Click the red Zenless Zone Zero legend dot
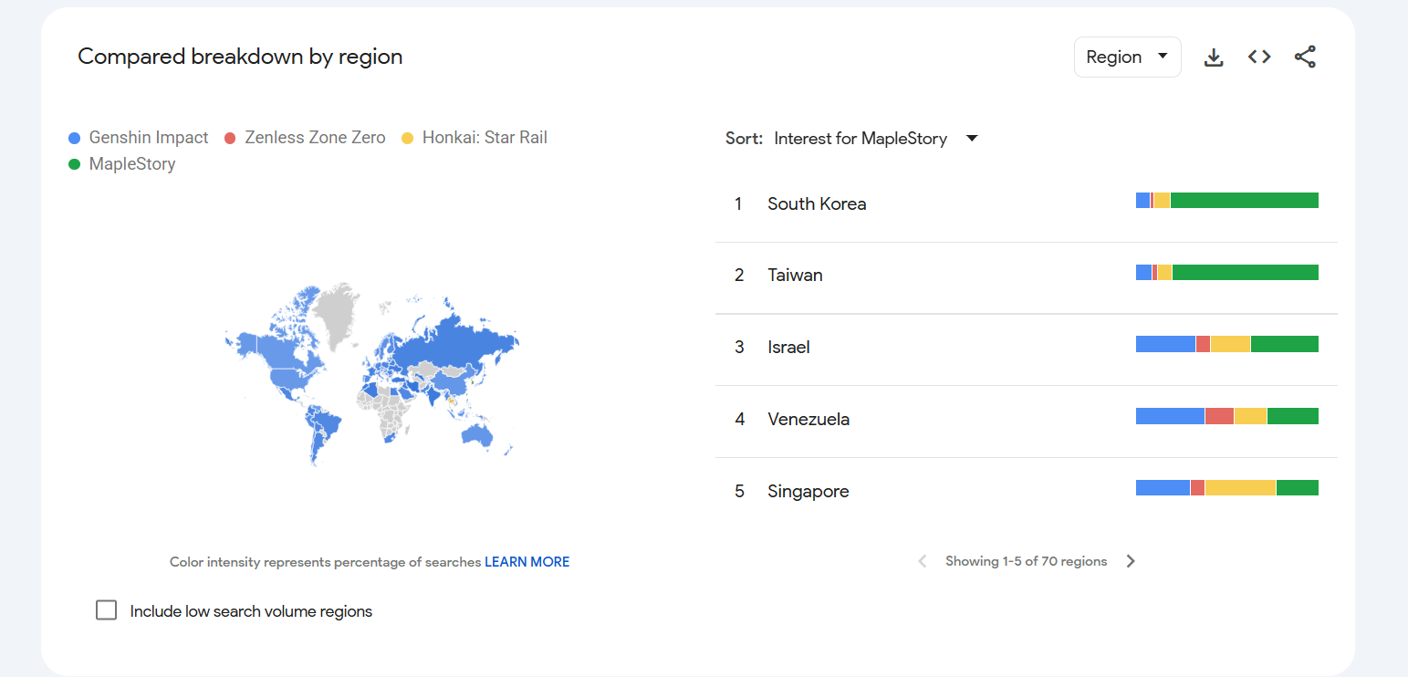 pos(230,139)
